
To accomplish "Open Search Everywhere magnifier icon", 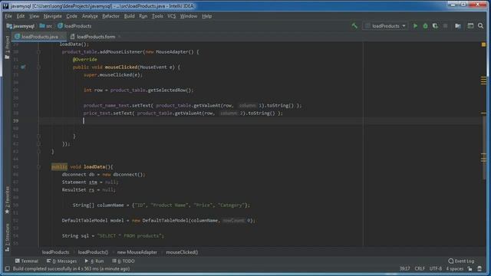I will [x=481, y=26].
